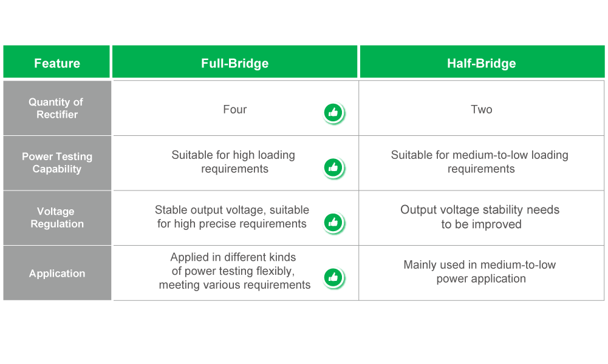Click thumbs-up icon in Application row
The image size is (608, 364).
(x=333, y=278)
